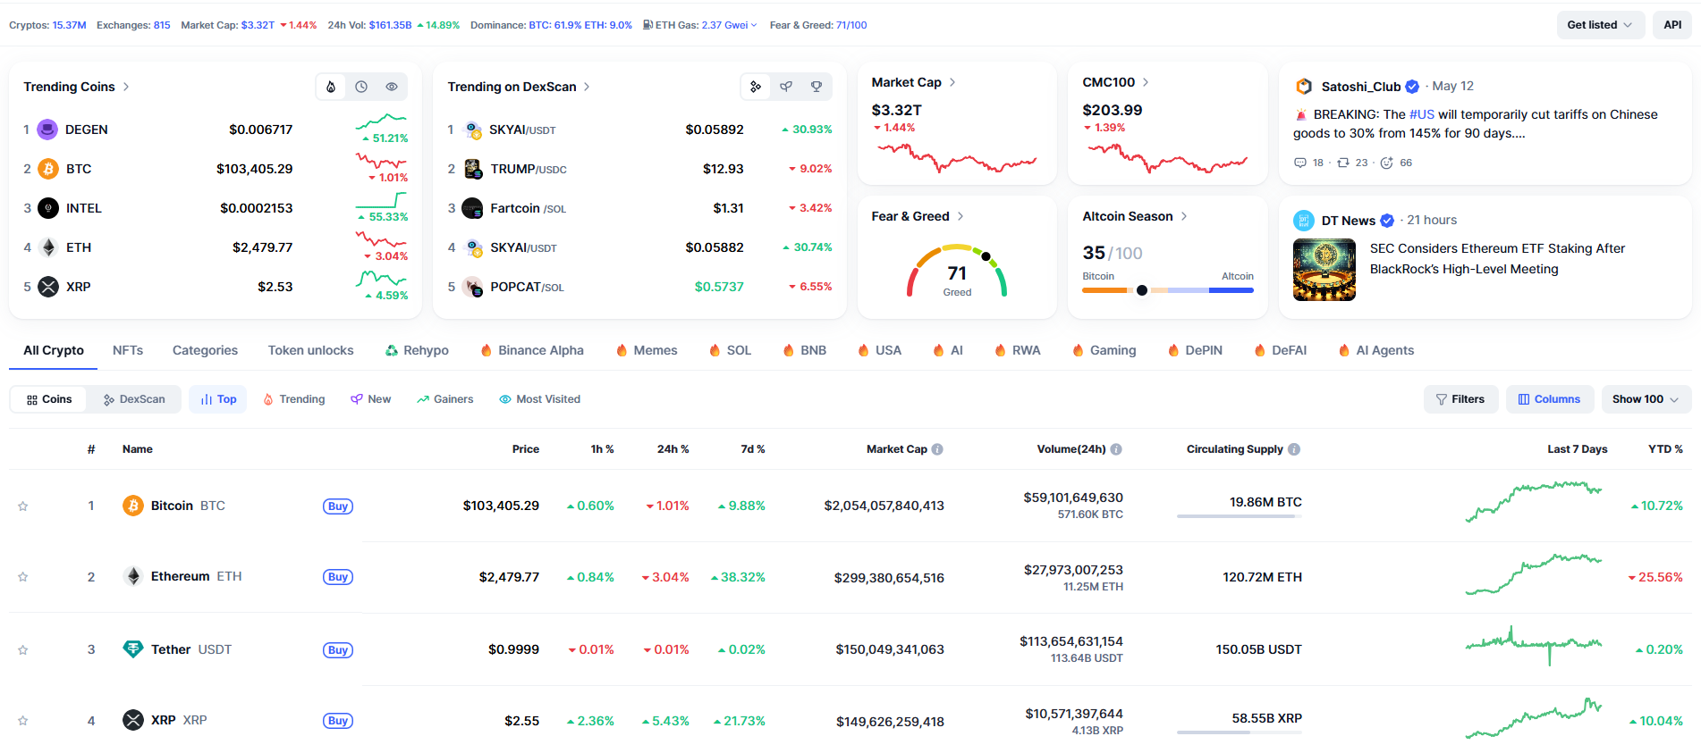Click the XRP logo in table row 4

click(133, 720)
